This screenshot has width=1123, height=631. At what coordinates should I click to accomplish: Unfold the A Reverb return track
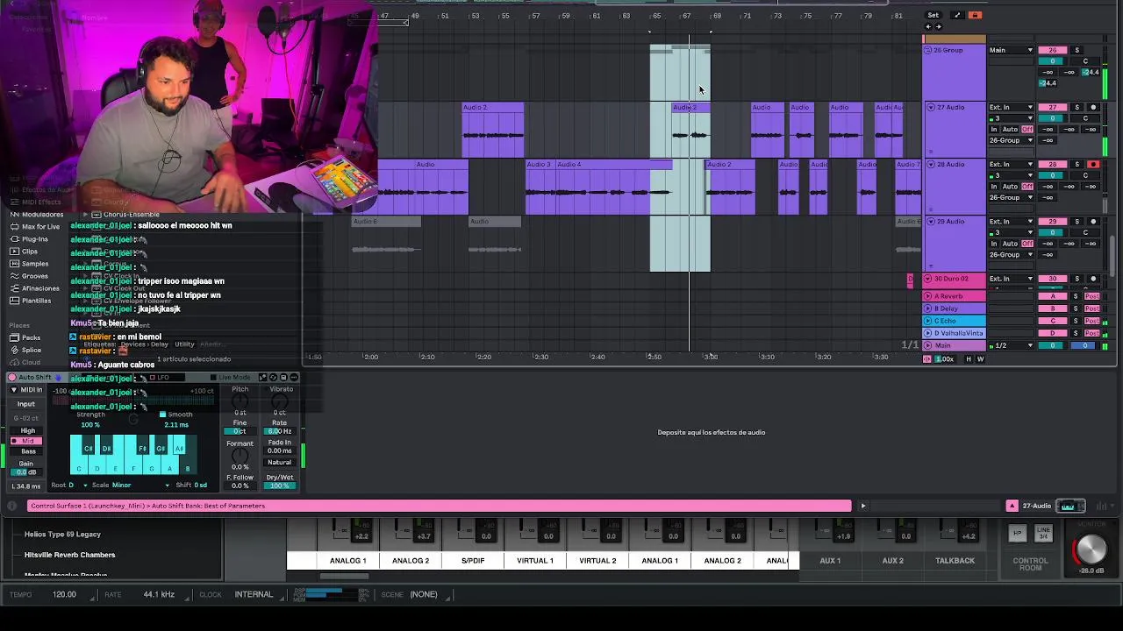928,296
